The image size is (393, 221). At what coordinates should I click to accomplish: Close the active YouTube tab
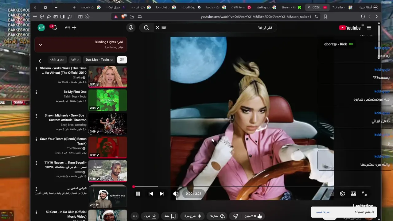point(309,7)
